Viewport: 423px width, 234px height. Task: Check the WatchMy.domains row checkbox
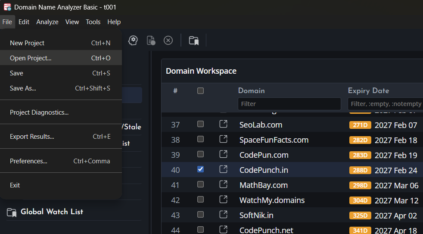click(200, 200)
